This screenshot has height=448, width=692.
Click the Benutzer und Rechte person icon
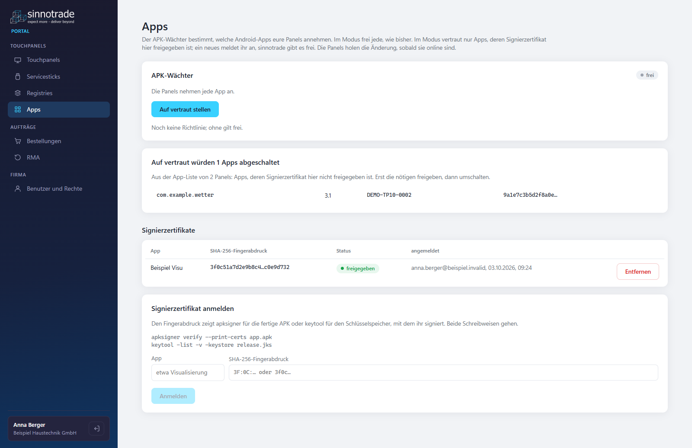[x=18, y=189]
